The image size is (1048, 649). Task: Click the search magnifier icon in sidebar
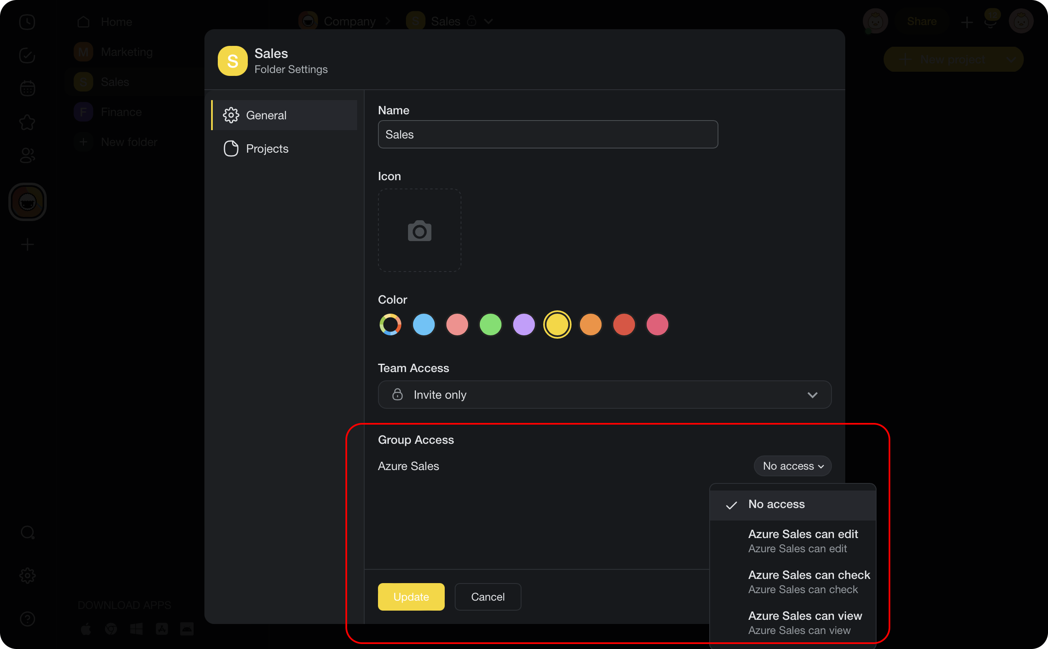[x=27, y=533]
